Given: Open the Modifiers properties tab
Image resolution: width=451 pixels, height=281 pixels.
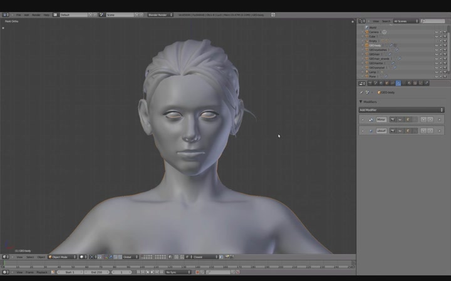Looking at the screenshot, I should point(398,83).
